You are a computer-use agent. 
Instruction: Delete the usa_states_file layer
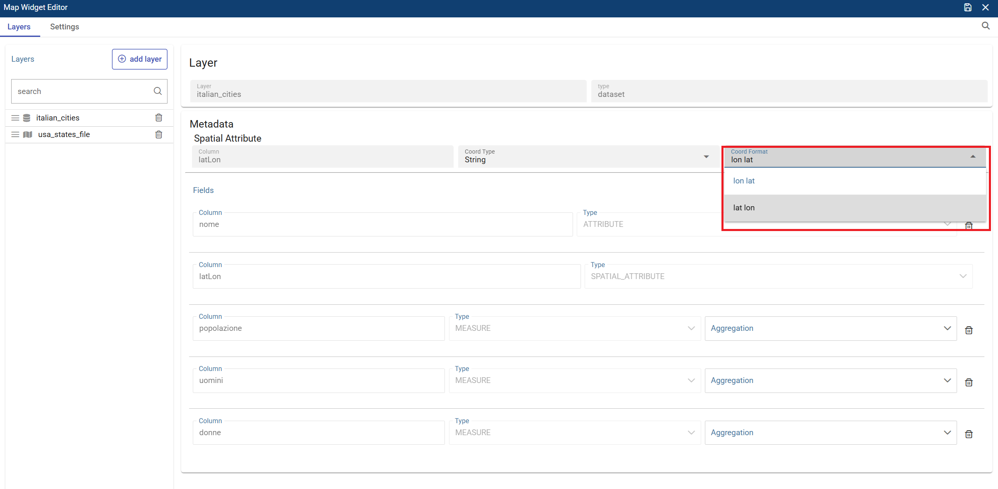pos(159,134)
